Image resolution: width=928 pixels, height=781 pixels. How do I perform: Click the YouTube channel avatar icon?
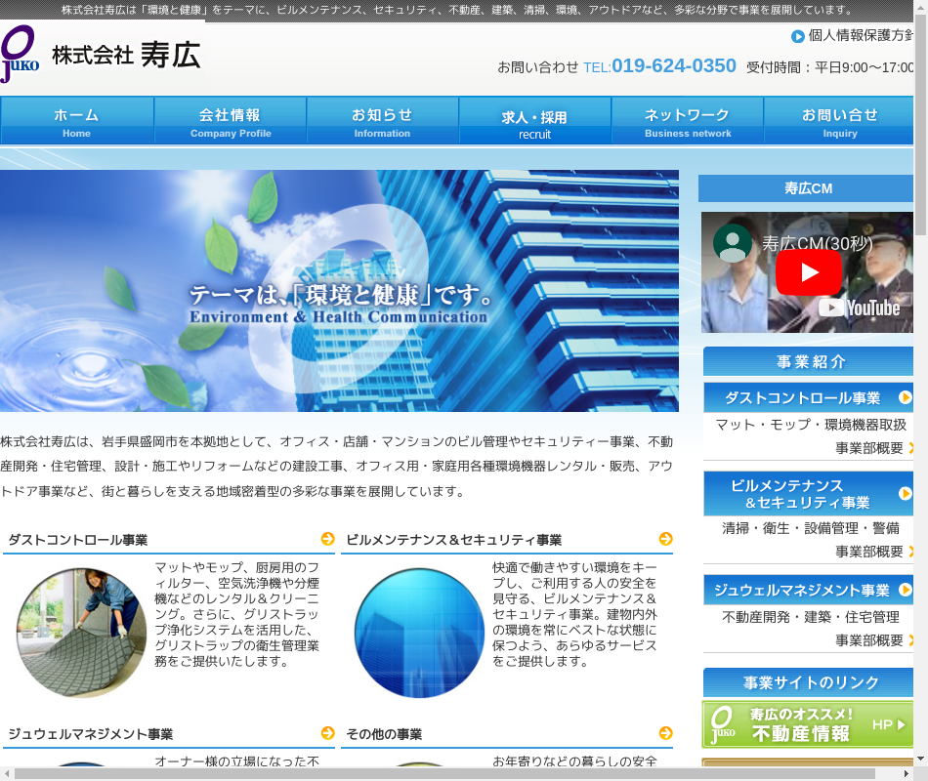733,242
